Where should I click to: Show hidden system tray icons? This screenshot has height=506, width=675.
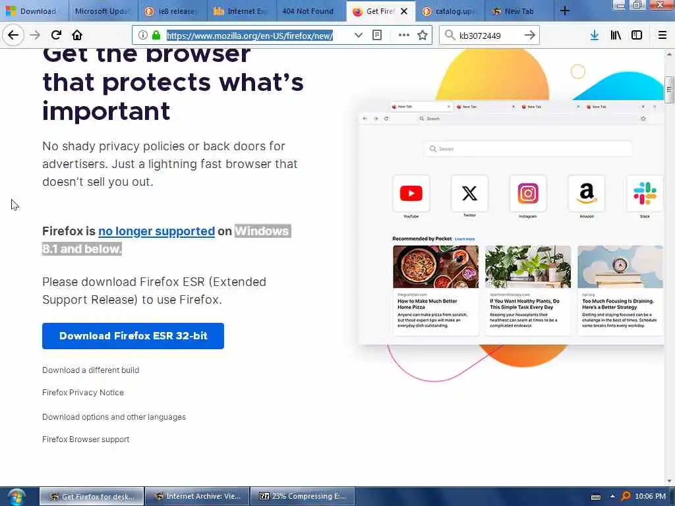pos(612,496)
